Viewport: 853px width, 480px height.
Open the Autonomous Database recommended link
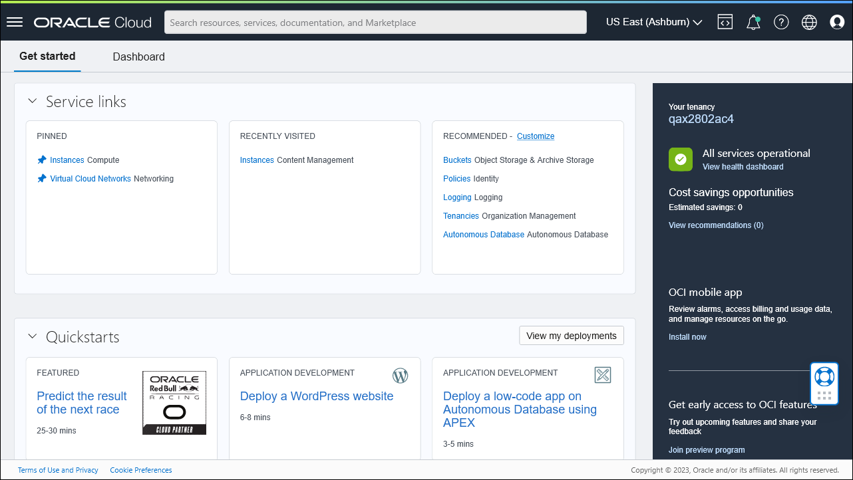[x=484, y=234]
